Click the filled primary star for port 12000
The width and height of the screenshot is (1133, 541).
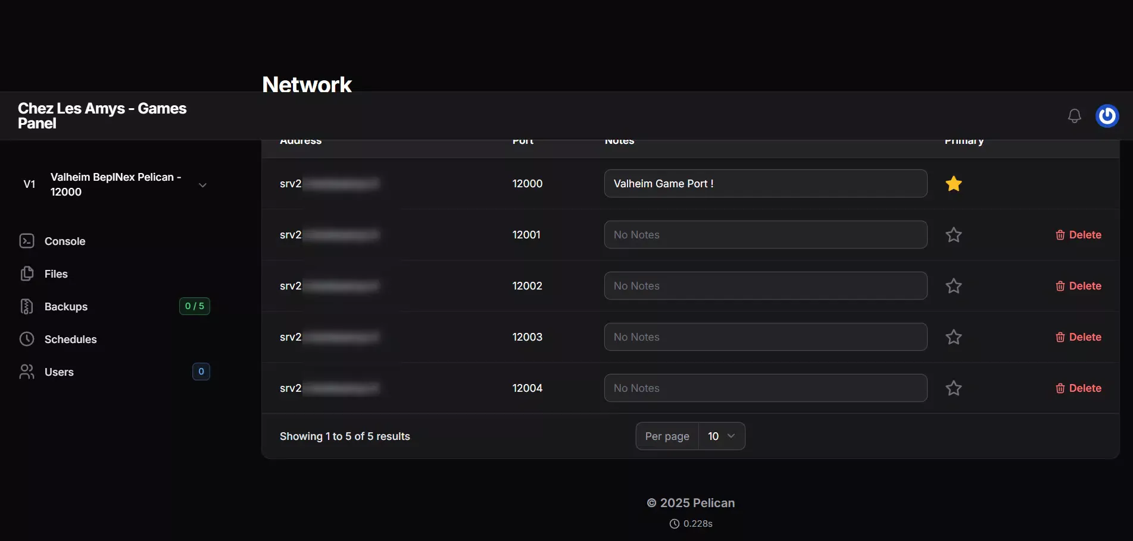click(953, 184)
